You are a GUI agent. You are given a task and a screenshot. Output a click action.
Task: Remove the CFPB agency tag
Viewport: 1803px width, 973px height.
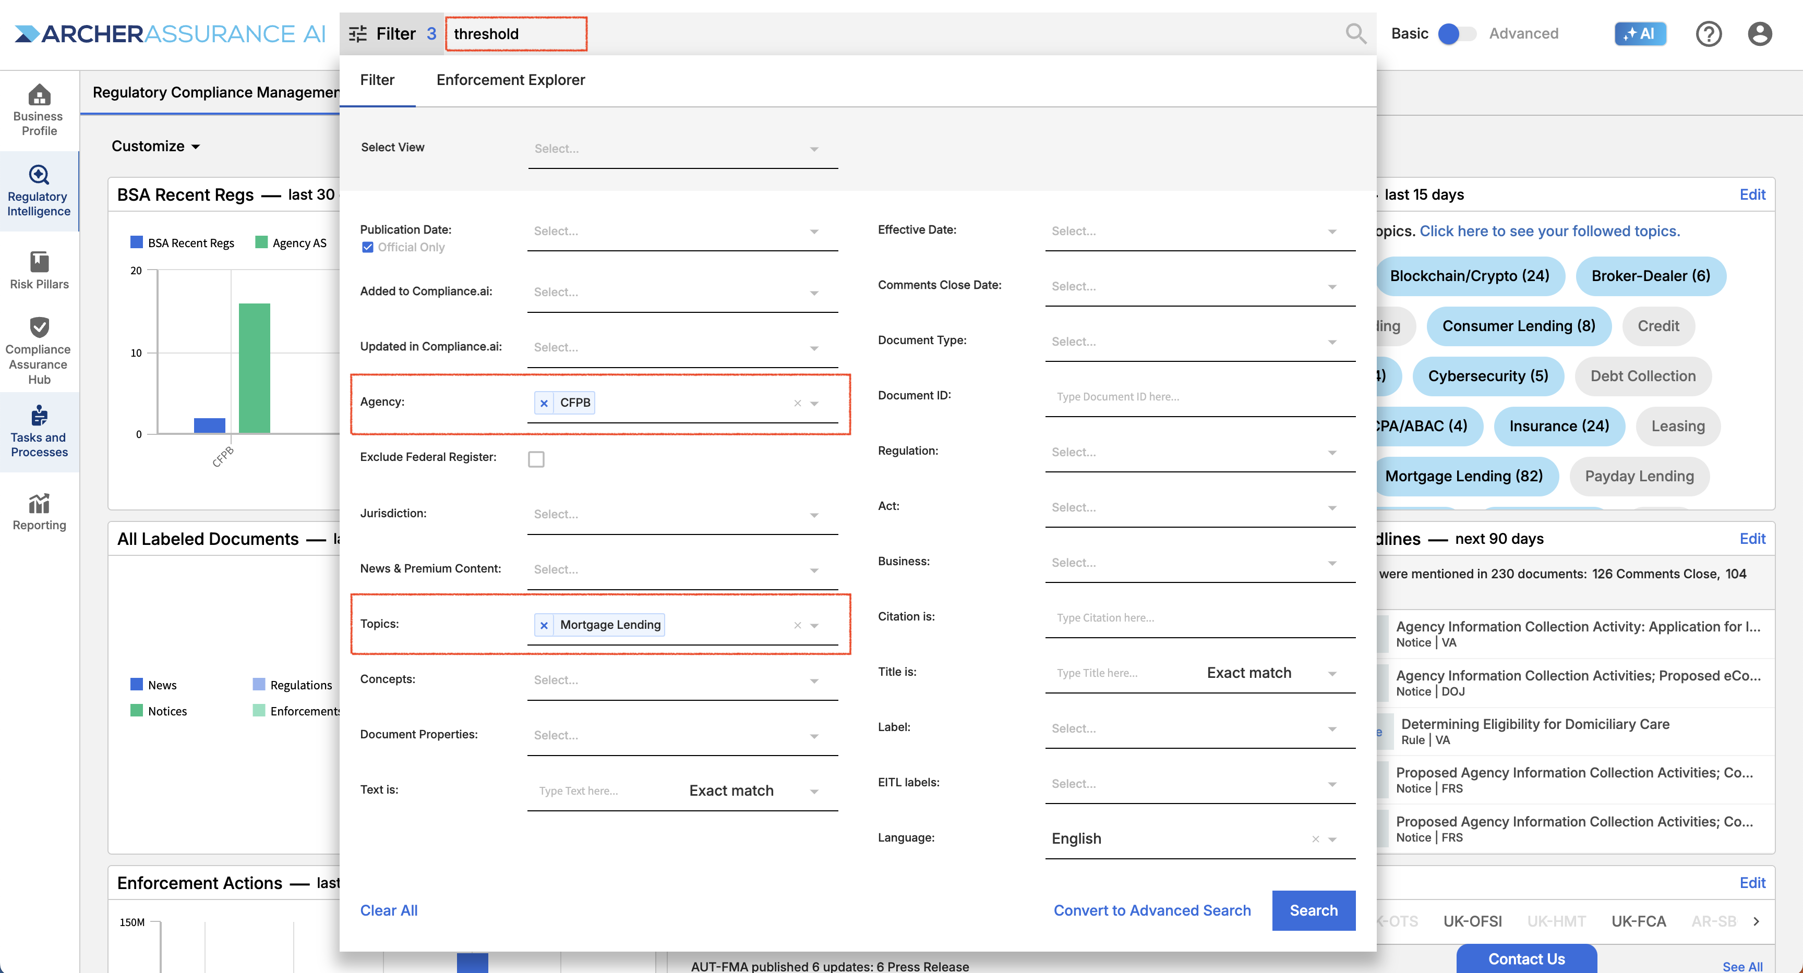544,403
